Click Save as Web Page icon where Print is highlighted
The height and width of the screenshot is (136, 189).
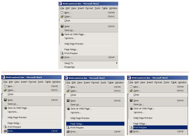[5, 108]
